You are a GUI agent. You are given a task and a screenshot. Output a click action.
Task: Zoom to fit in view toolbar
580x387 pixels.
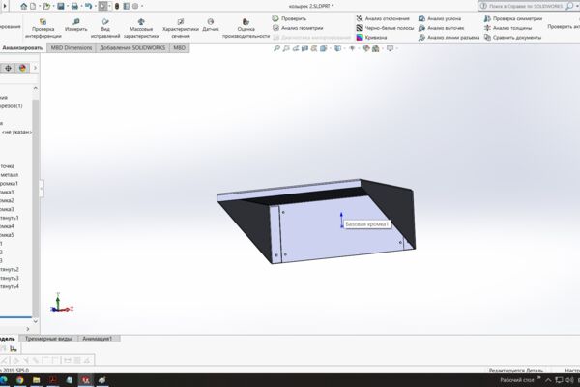276,48
